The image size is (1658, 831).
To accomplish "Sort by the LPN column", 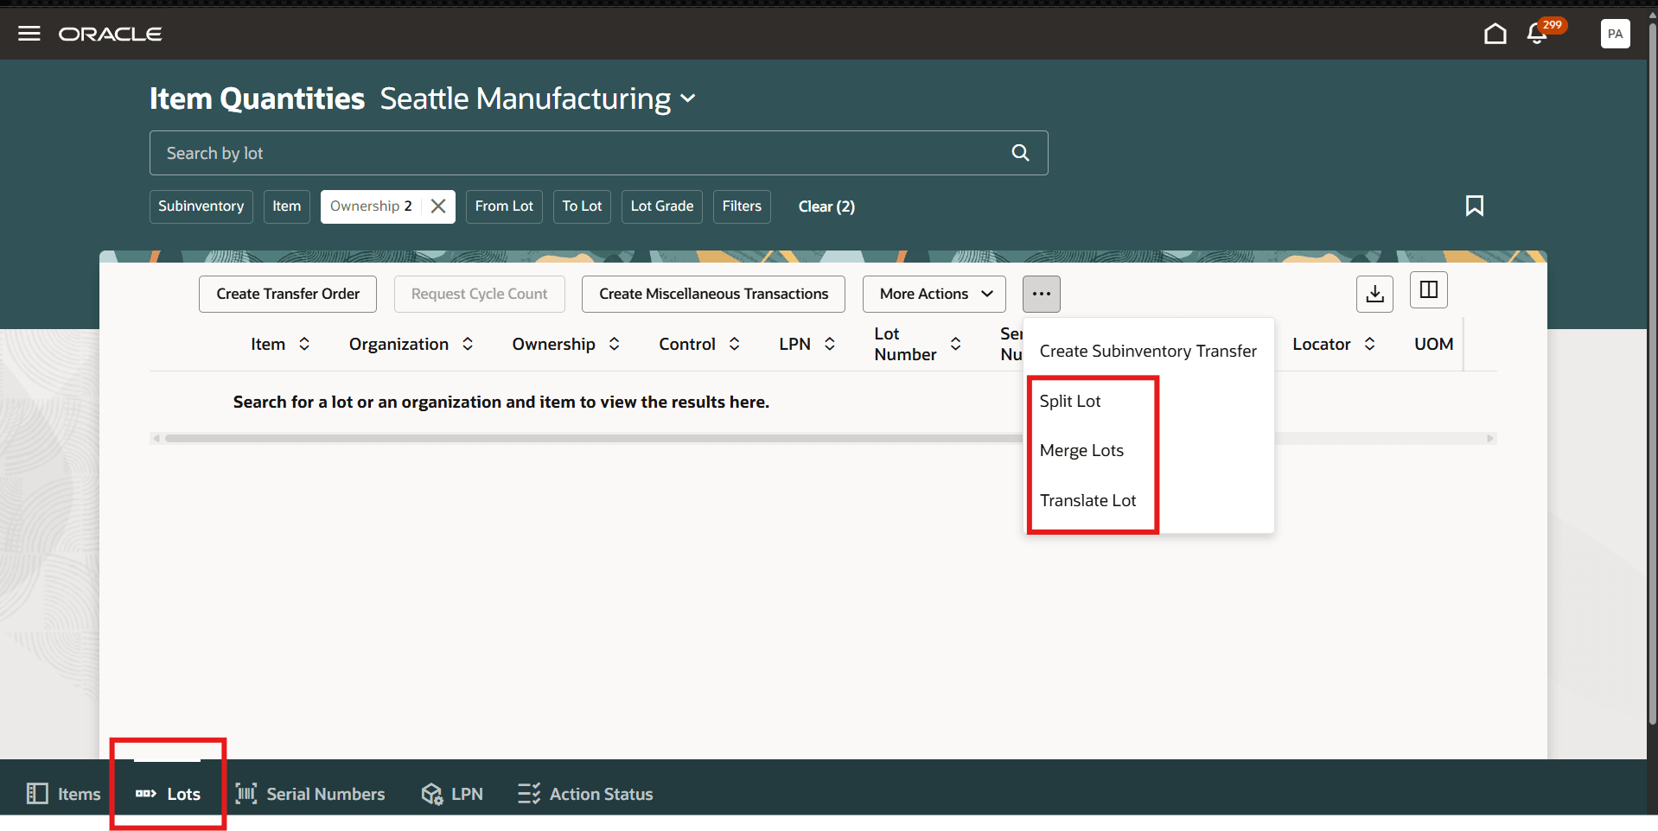I will coord(830,344).
